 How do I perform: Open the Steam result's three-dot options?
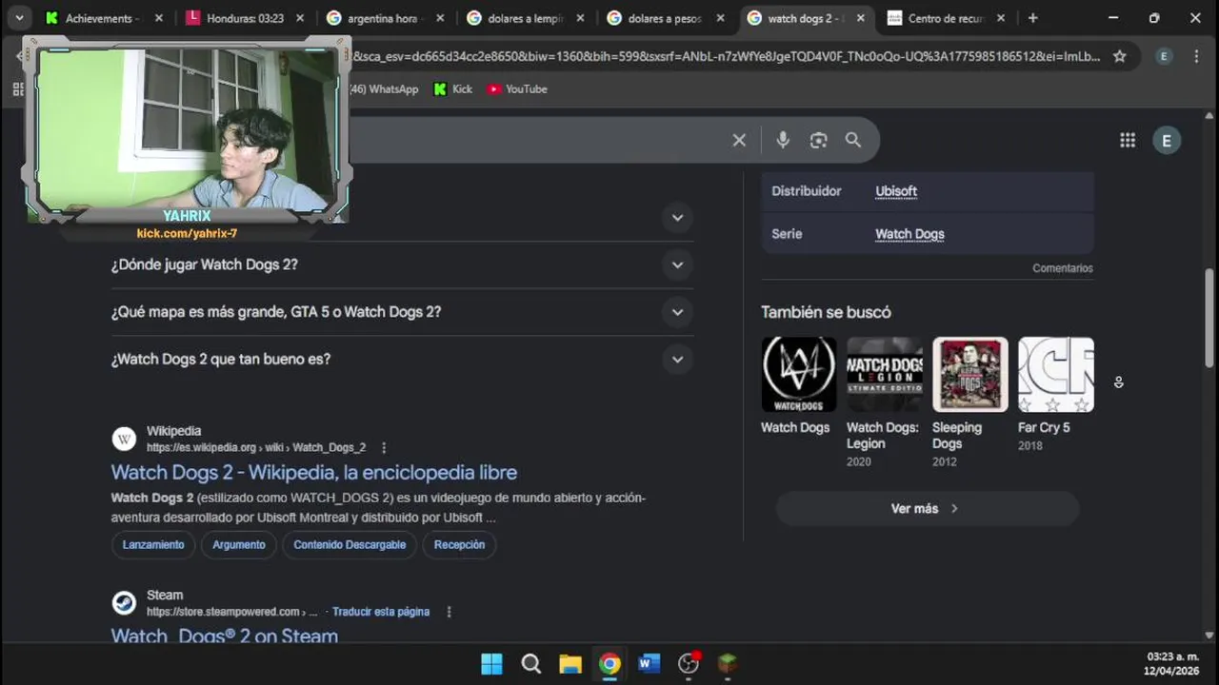point(449,612)
